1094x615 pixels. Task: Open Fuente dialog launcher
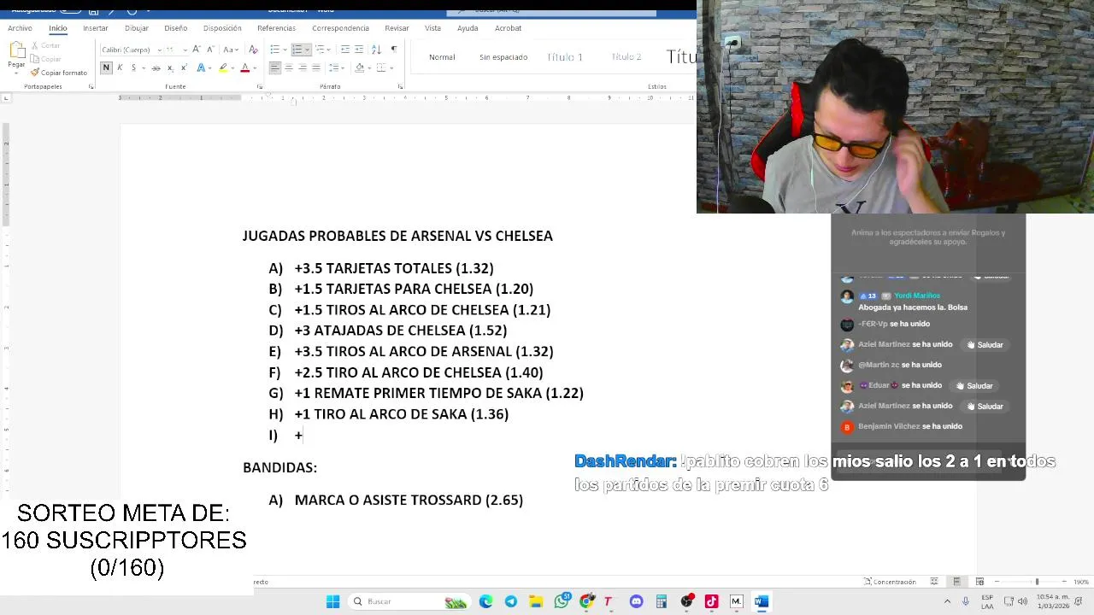click(x=260, y=86)
